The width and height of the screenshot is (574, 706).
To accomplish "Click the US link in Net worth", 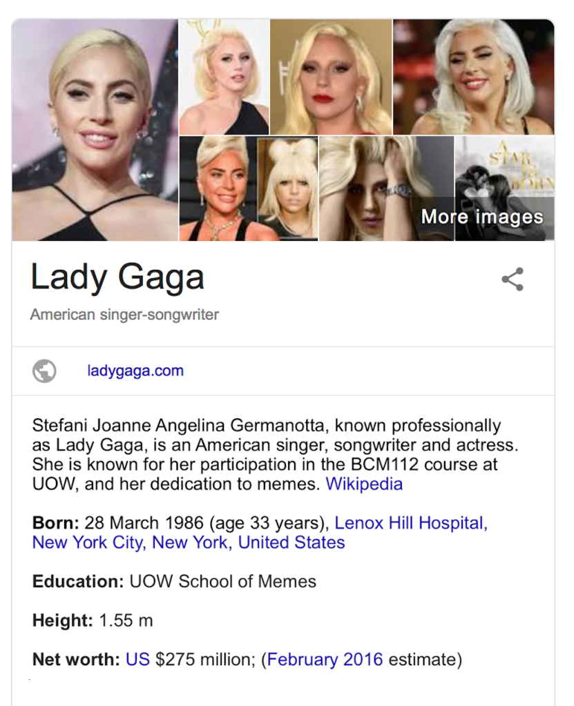I will pos(137,660).
